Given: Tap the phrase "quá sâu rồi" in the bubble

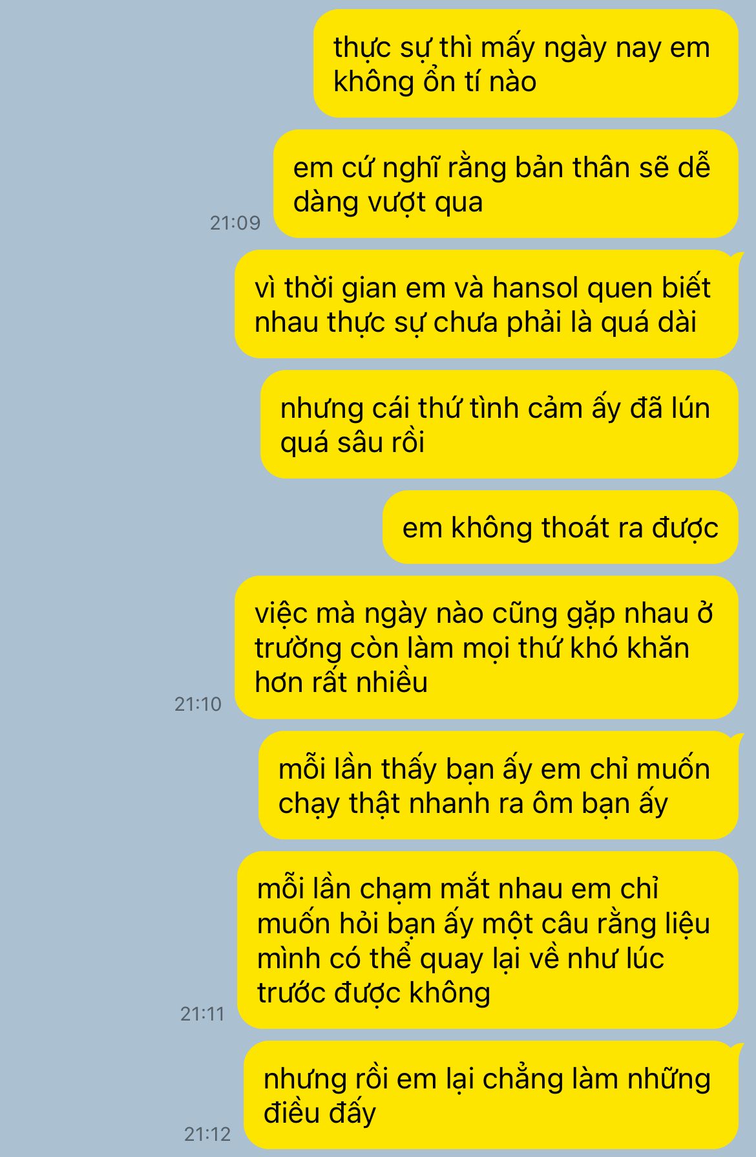Looking at the screenshot, I should 352,443.
